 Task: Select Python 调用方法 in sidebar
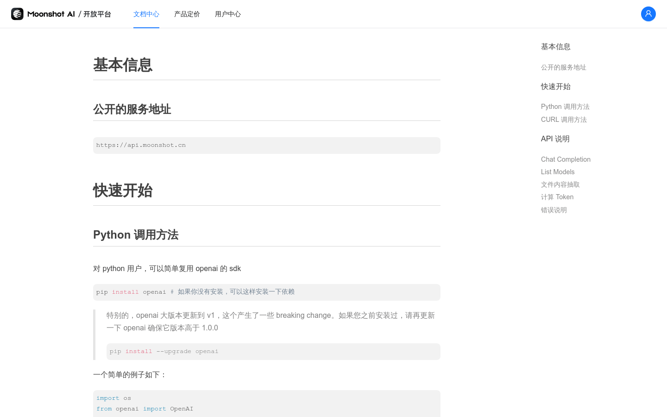565,107
